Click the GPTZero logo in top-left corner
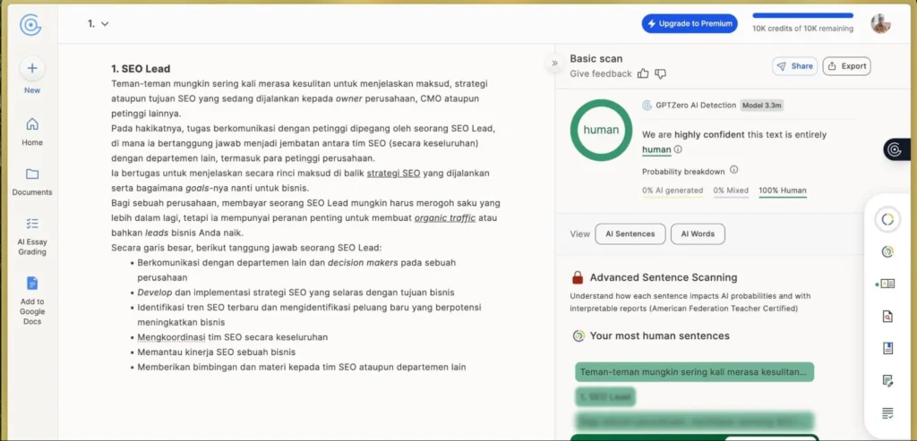Image resolution: width=917 pixels, height=441 pixels. click(x=31, y=24)
